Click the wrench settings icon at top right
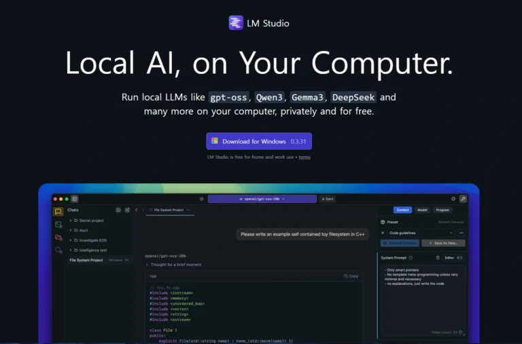This screenshot has width=522, height=344. point(463,199)
